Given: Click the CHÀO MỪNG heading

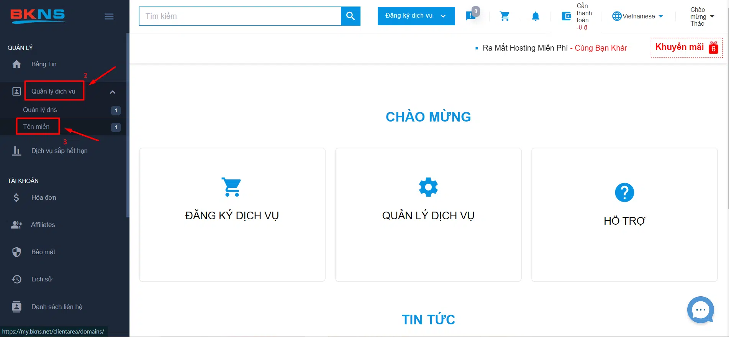Looking at the screenshot, I should (x=428, y=117).
